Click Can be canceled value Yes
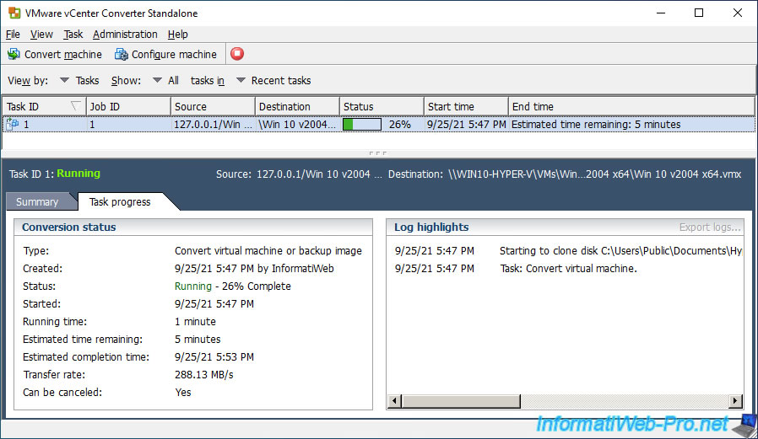This screenshot has height=439, width=758. point(182,393)
